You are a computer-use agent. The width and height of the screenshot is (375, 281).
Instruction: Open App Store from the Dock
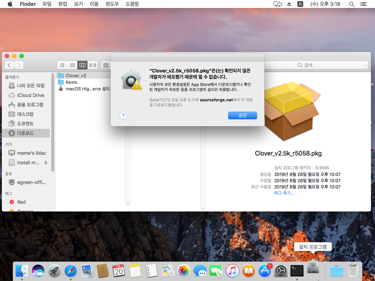[x=265, y=271]
